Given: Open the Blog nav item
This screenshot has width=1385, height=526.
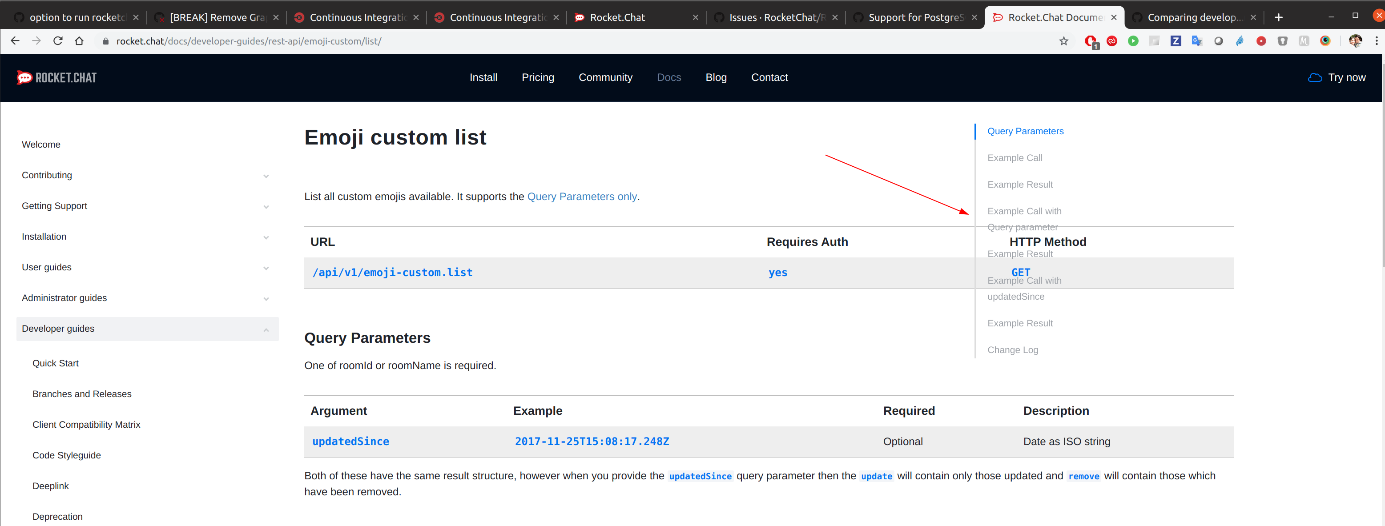Looking at the screenshot, I should [716, 77].
